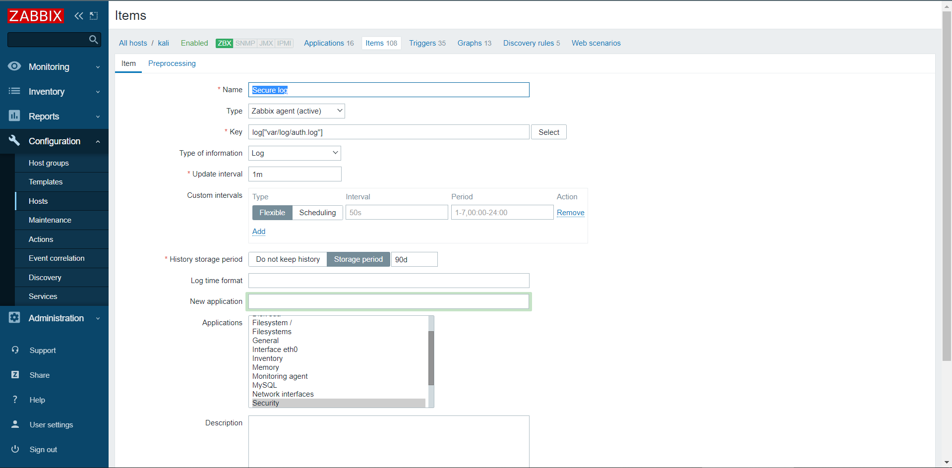
Task: Switch to the Preprocessing tab
Action: pyautogui.click(x=172, y=63)
